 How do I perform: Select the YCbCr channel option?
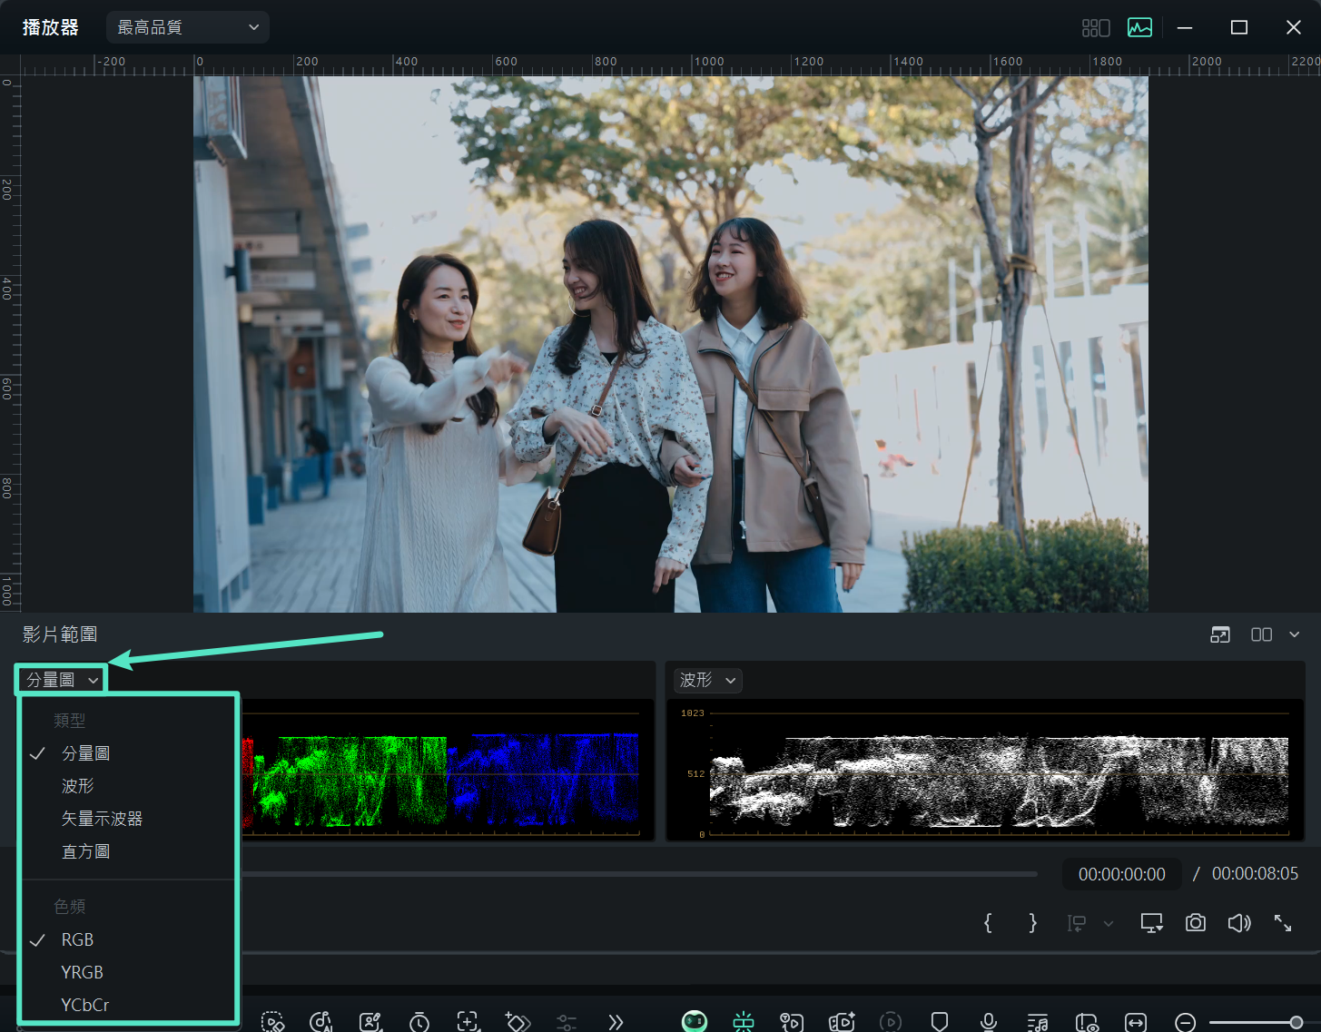point(84,1005)
